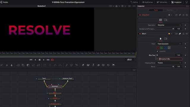Open Clipping Mode dropdown showing Frame
The width and height of the screenshot is (190, 107).
pos(169,63)
